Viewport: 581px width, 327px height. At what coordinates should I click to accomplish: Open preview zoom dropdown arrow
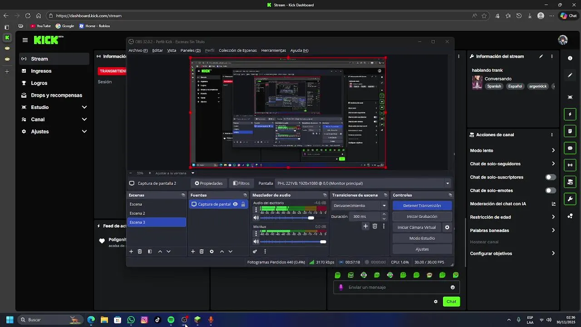coord(192,173)
